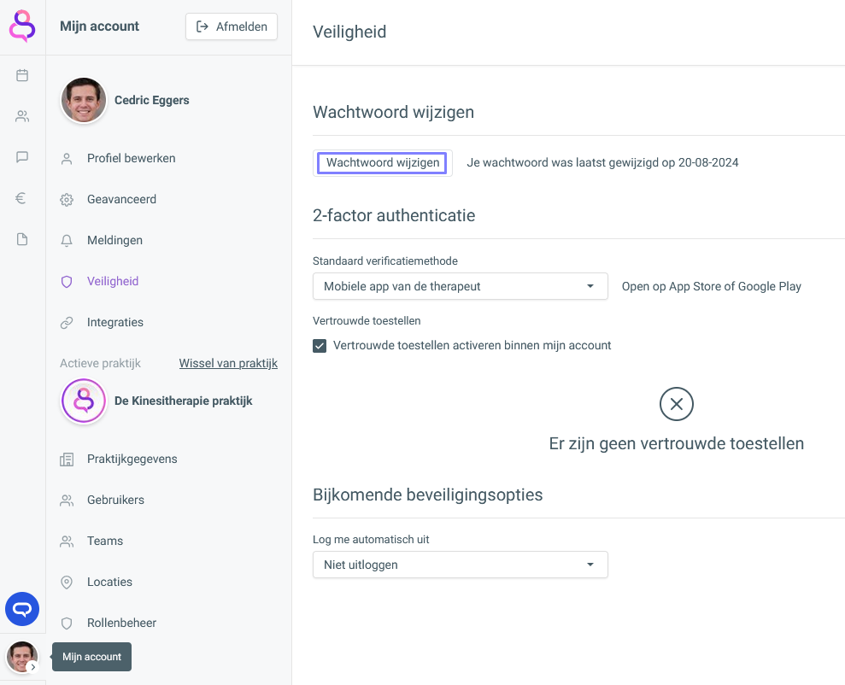The image size is (845, 685).
Task: Open the documents file icon
Action: pyautogui.click(x=22, y=239)
